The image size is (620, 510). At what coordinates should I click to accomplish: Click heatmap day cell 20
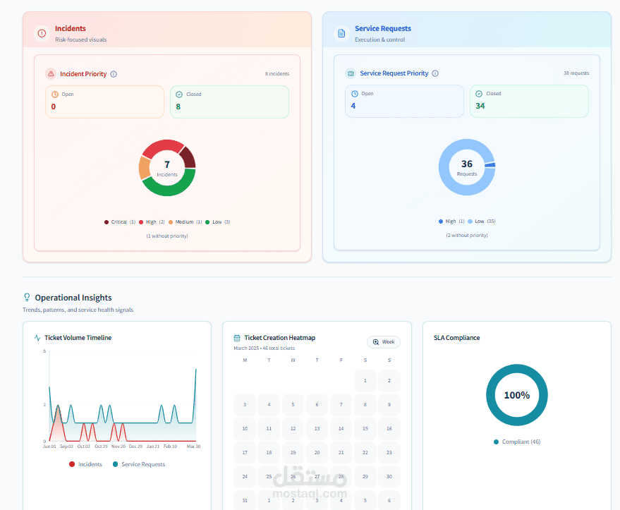pyautogui.click(x=317, y=453)
